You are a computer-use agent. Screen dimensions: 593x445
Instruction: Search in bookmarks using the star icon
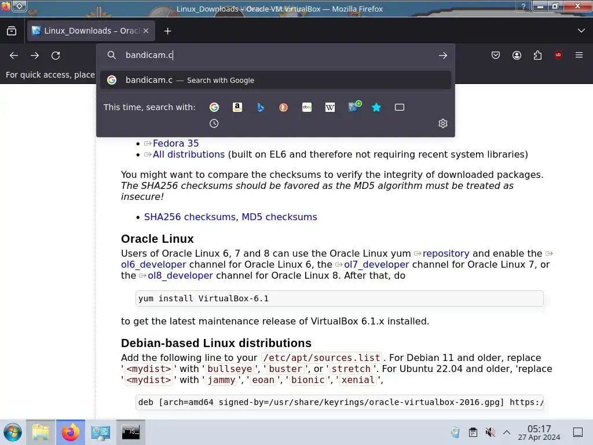coord(376,107)
